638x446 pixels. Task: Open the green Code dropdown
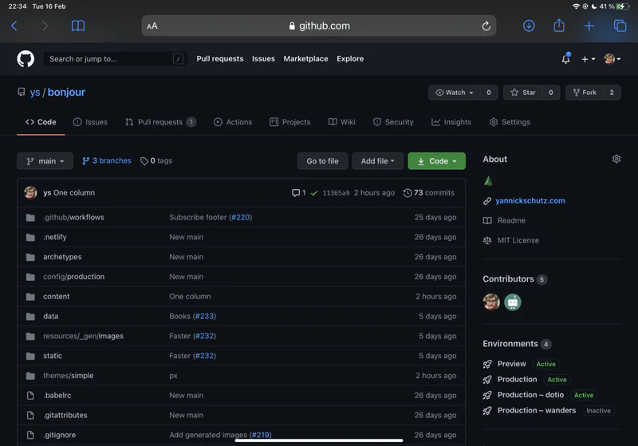pyautogui.click(x=436, y=160)
